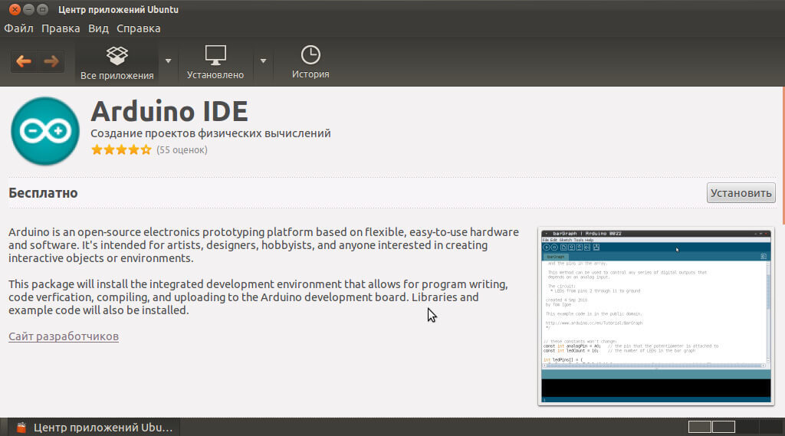Viewport: 785px width, 436px height.
Task: Click the vertical scrollbar on the window edge
Action: (x=783, y=156)
